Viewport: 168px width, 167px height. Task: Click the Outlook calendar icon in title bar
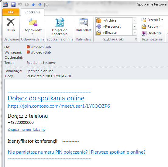(5, 5)
